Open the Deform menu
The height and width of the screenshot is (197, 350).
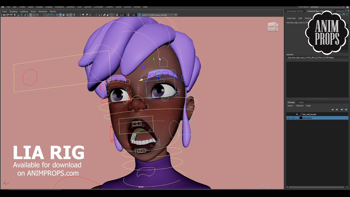(87, 7)
